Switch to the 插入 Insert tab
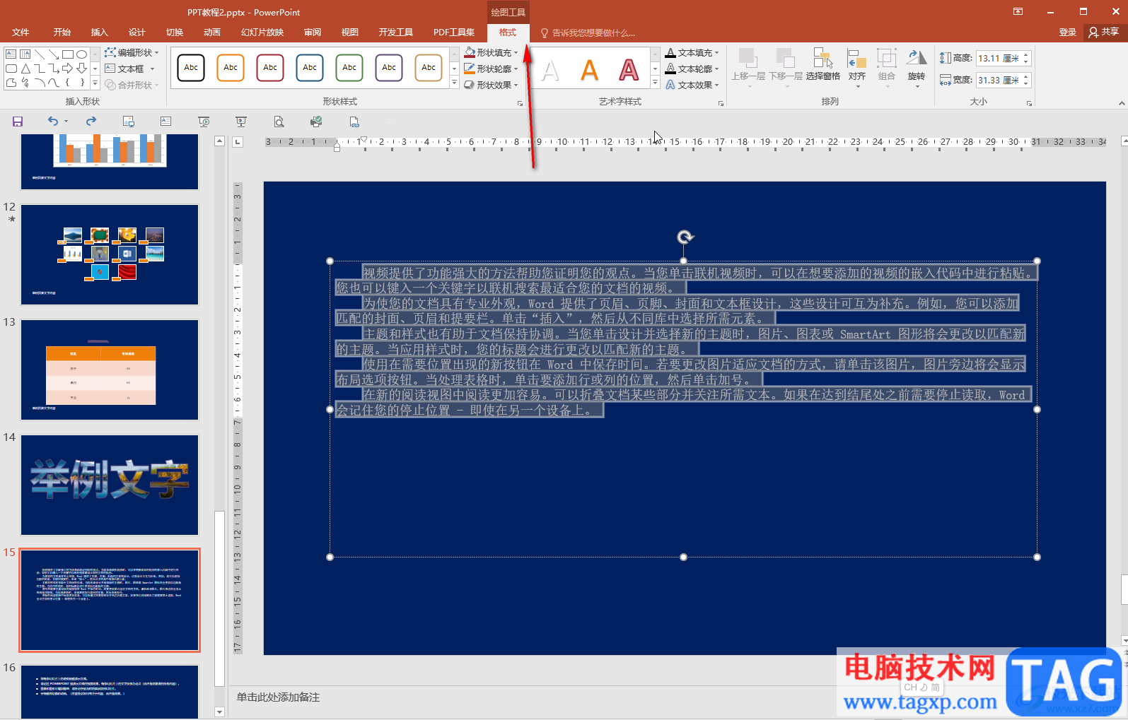The image size is (1128, 720). click(x=100, y=33)
